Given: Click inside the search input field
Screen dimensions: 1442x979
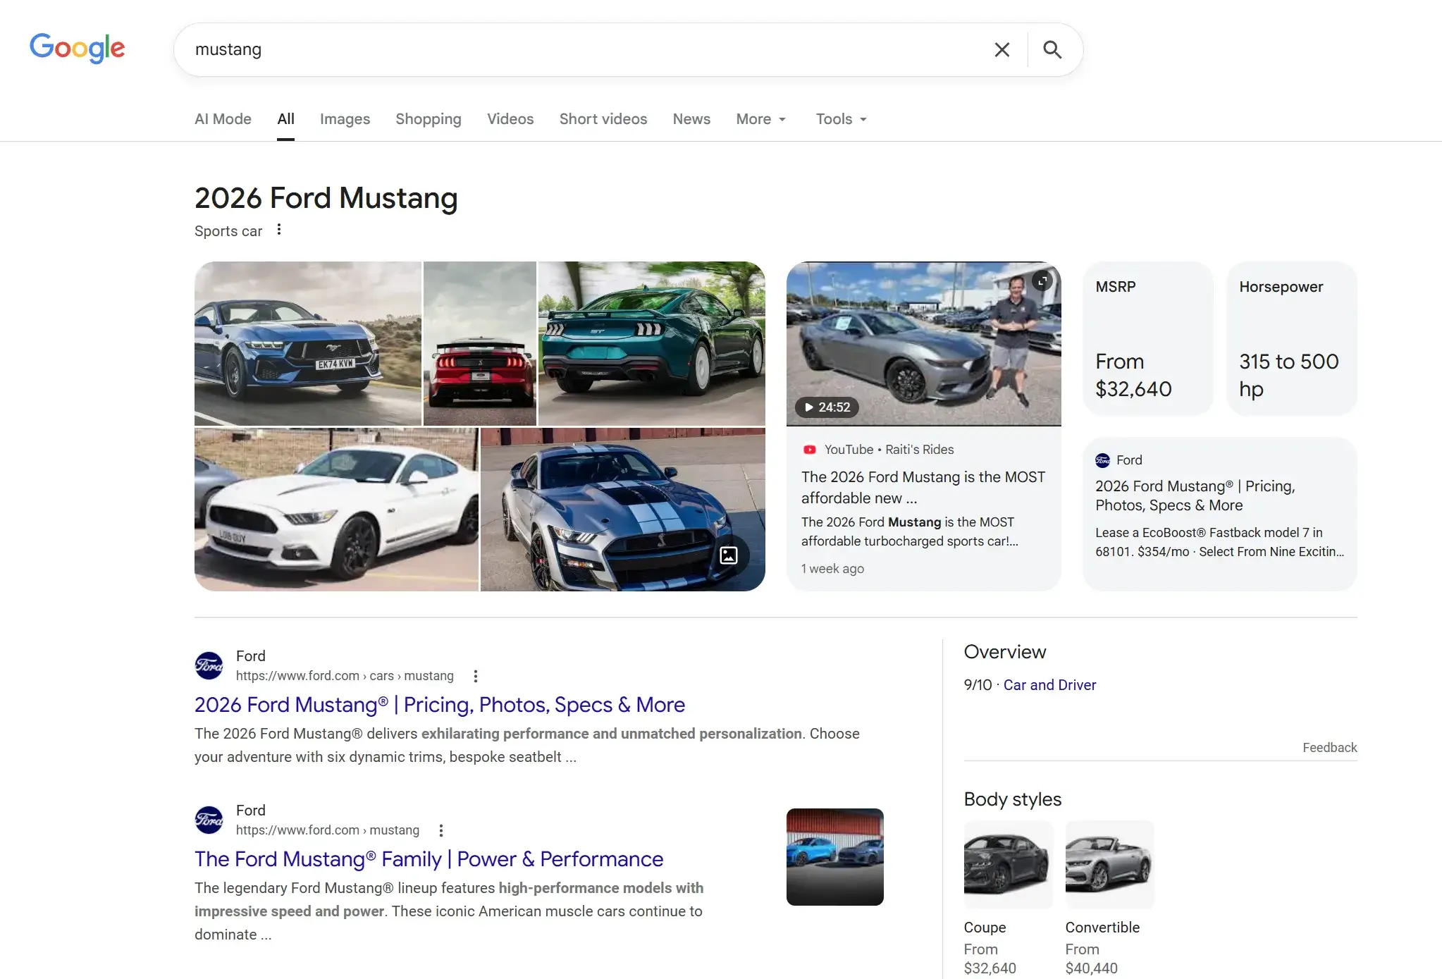Looking at the screenshot, I should pyautogui.click(x=564, y=49).
